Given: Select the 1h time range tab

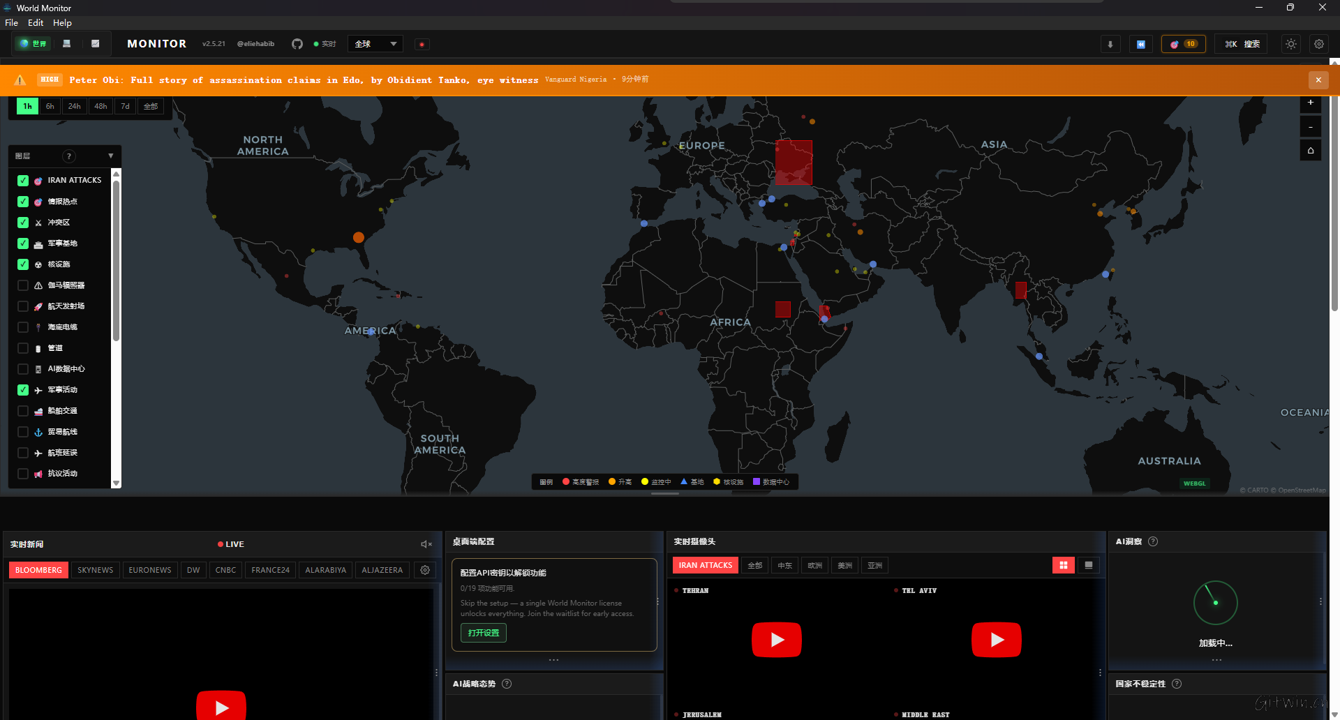Looking at the screenshot, I should tap(27, 106).
